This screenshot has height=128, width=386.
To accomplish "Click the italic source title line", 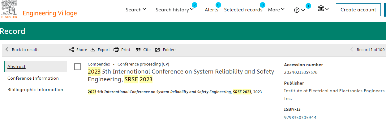I will click(175, 92).
